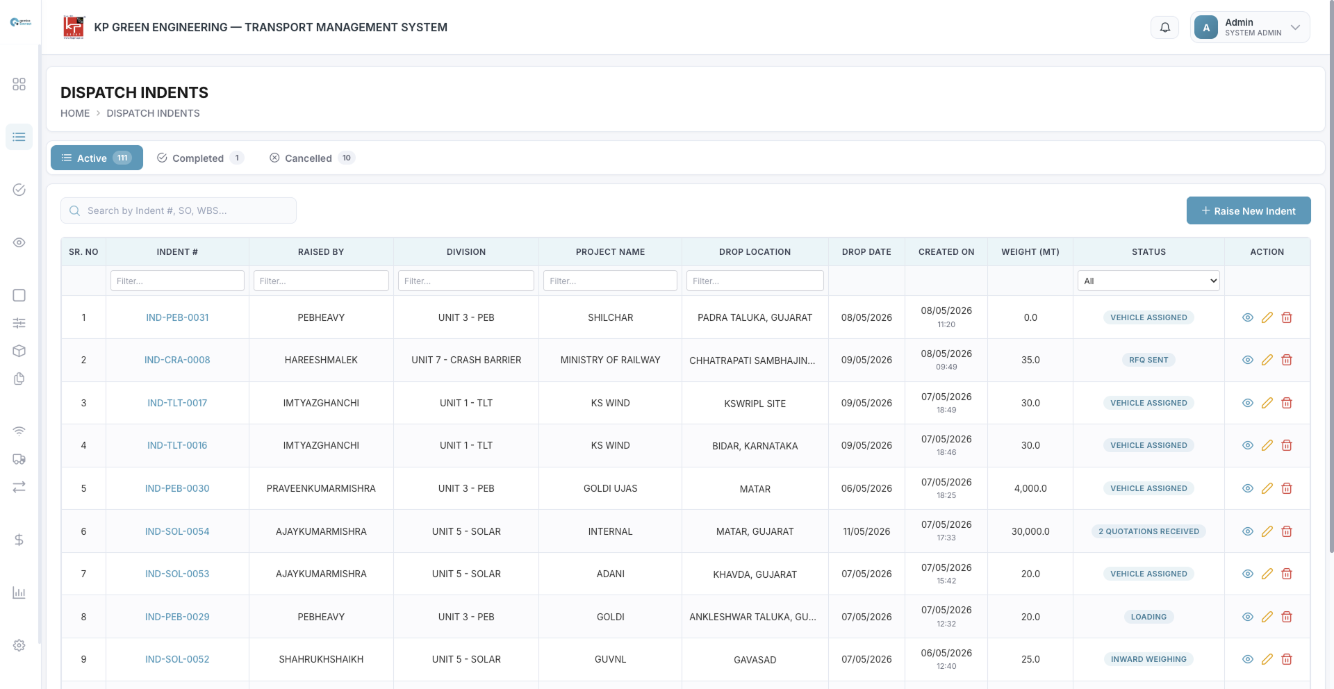Click the Drop Location column filter box
This screenshot has width=1334, height=689.
(755, 281)
